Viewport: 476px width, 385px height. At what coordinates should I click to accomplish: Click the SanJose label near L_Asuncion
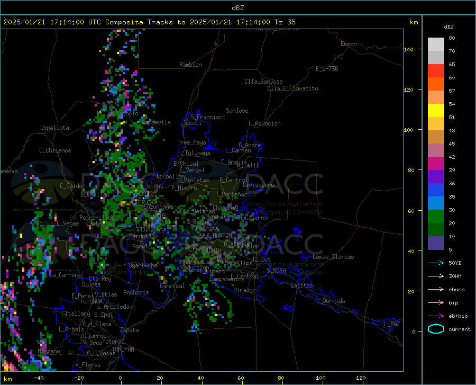[x=237, y=111]
